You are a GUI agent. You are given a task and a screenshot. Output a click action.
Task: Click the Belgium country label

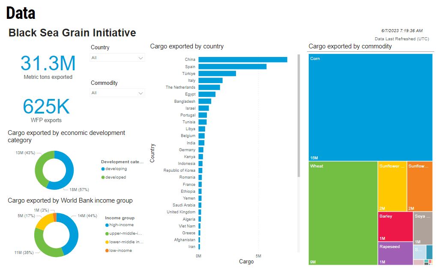(188, 136)
